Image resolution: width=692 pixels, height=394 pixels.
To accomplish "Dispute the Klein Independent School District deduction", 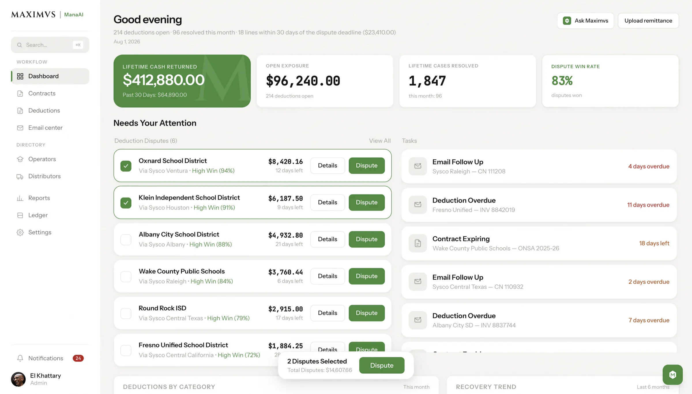I will (366, 203).
